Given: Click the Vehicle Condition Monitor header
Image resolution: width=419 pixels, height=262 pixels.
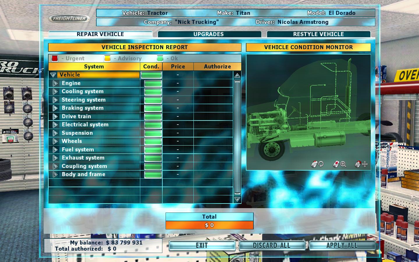Looking at the screenshot, I should point(308,47).
